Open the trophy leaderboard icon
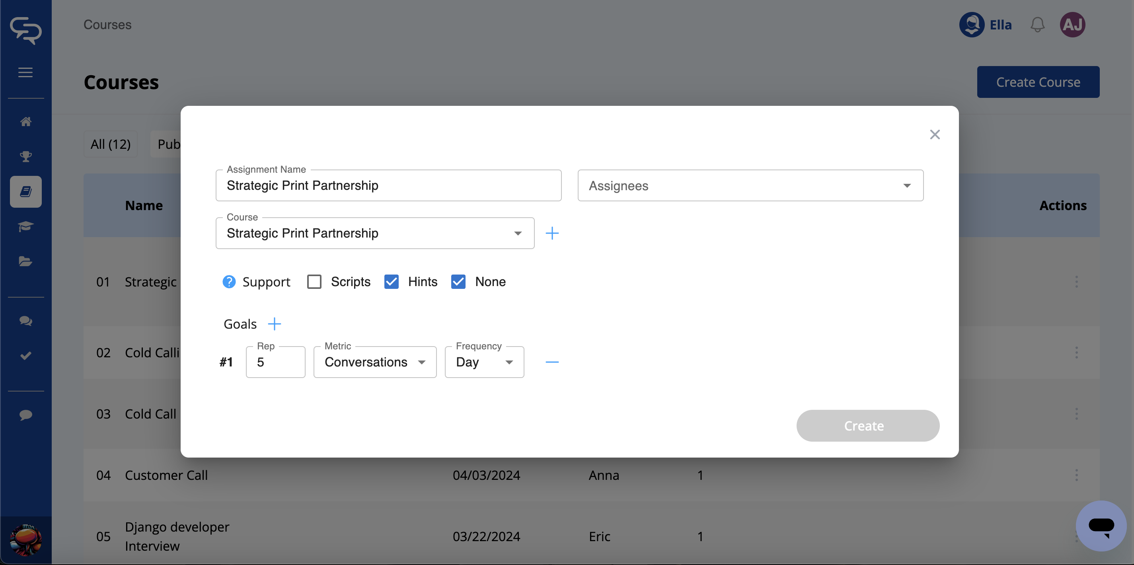1134x565 pixels. [25, 156]
